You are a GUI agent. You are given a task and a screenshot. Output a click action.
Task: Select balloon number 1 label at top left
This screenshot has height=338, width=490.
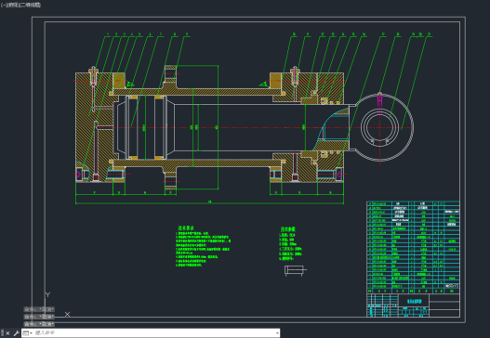point(108,34)
